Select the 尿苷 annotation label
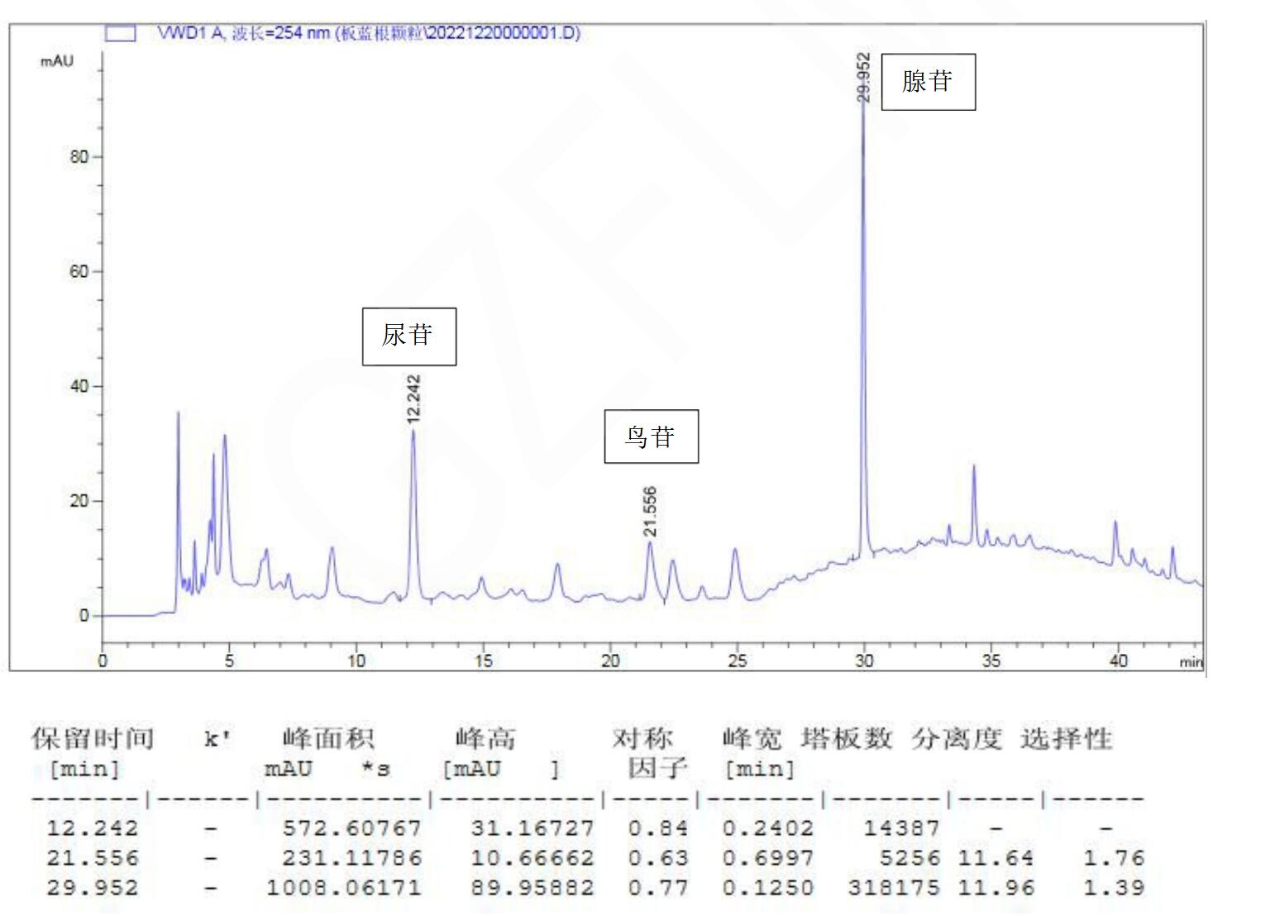The height and width of the screenshot is (916, 1275). tap(411, 336)
